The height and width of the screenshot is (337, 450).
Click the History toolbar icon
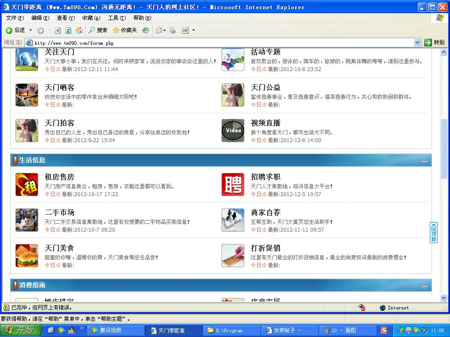[x=145, y=30]
